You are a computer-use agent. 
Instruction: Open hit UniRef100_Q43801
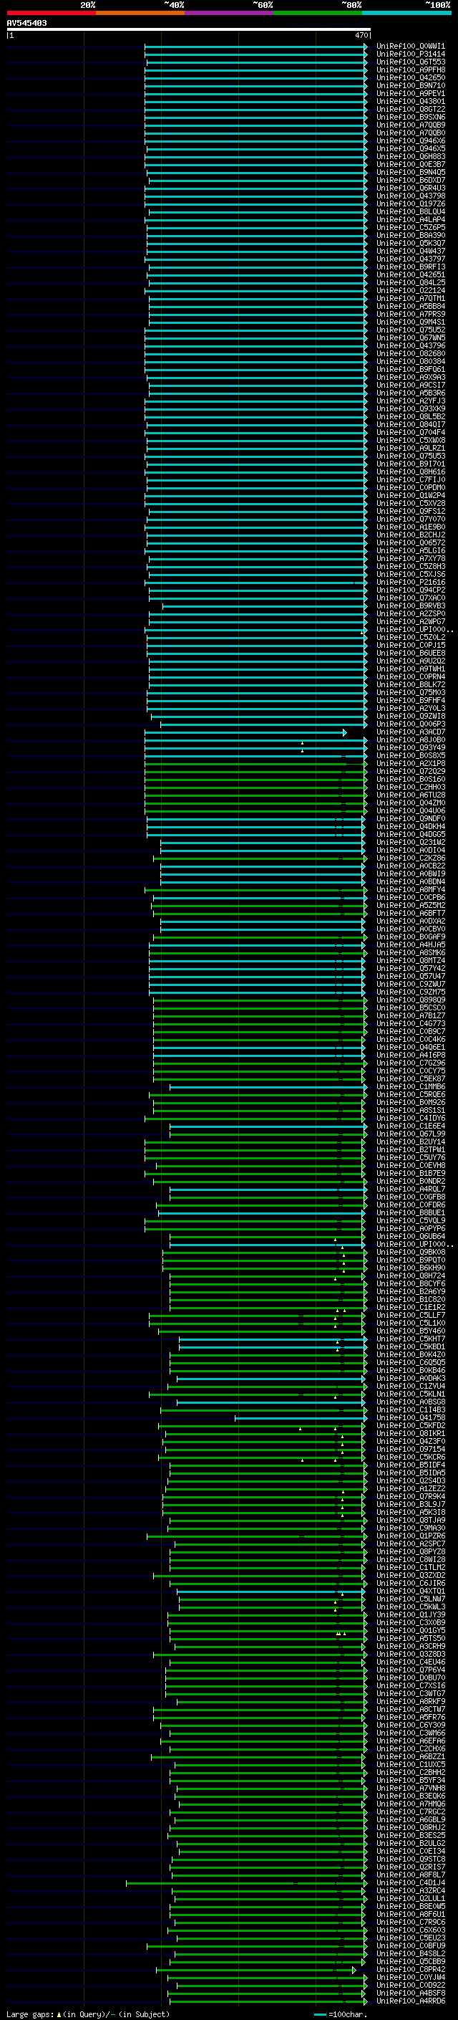410,101
